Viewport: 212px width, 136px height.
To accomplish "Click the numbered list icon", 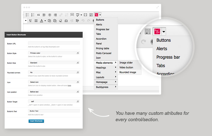I will (33, 15).
